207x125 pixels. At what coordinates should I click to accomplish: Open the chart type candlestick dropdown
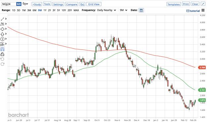click(x=26, y=4)
